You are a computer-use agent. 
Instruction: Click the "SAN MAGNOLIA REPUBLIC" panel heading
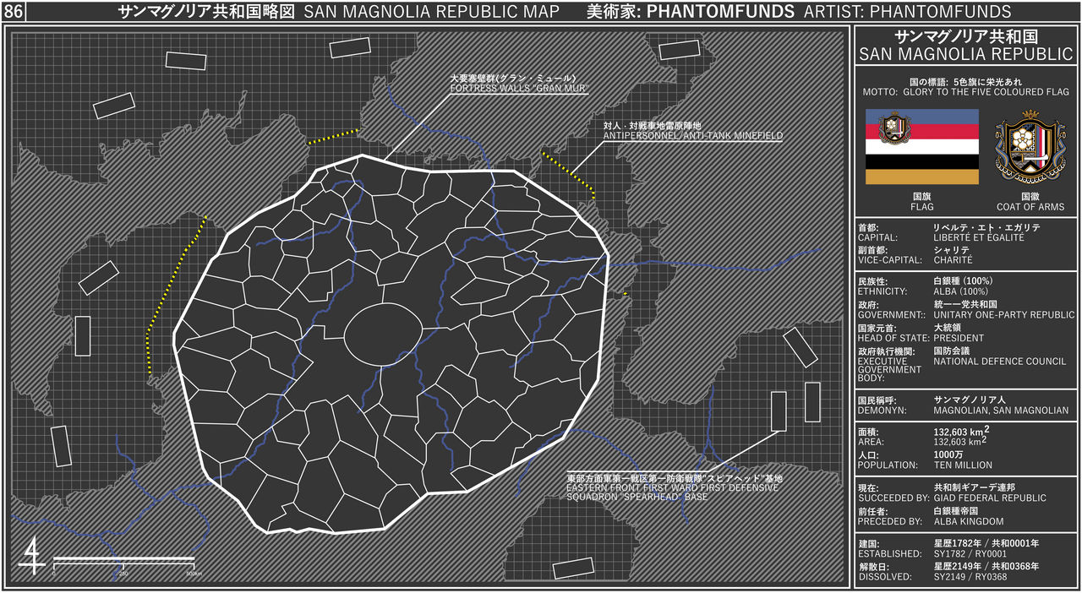pyautogui.click(x=965, y=54)
